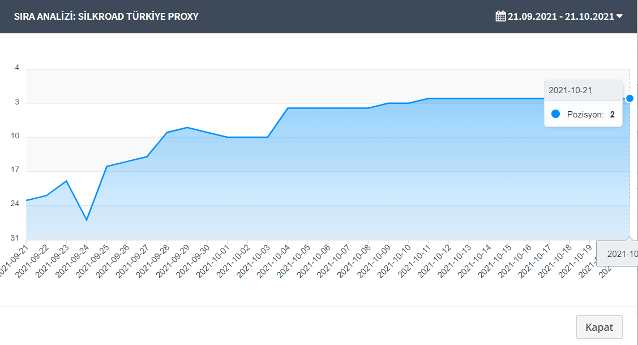Viewport: 638px width, 345px height.
Task: Click the x-axis label 2021-09-28
Action: (x=153, y=260)
